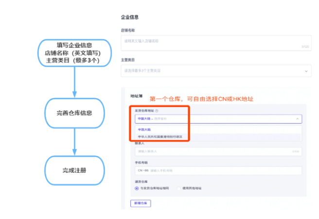This screenshot has width=319, height=219.
Task: Click the chevron in the 主营类目 field
Action: point(306,71)
